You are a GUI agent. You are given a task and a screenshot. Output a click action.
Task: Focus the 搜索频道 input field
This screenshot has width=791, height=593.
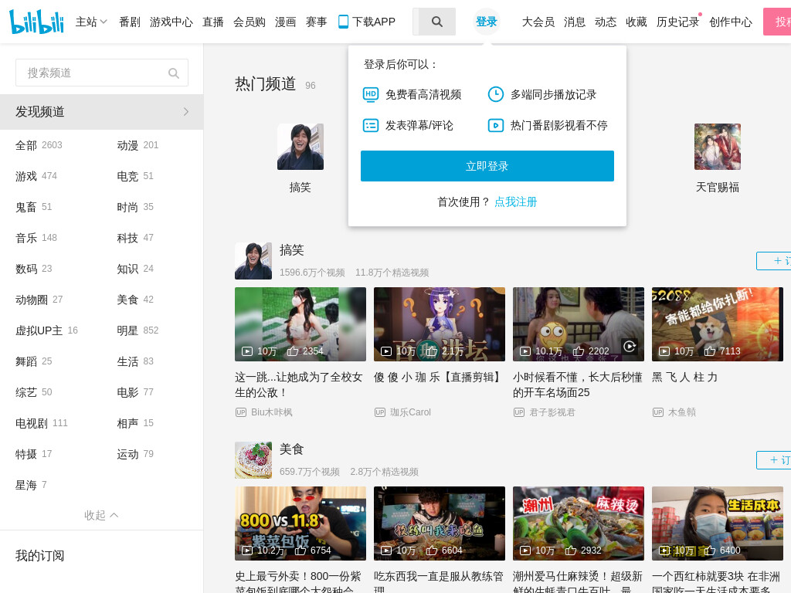[x=102, y=73]
